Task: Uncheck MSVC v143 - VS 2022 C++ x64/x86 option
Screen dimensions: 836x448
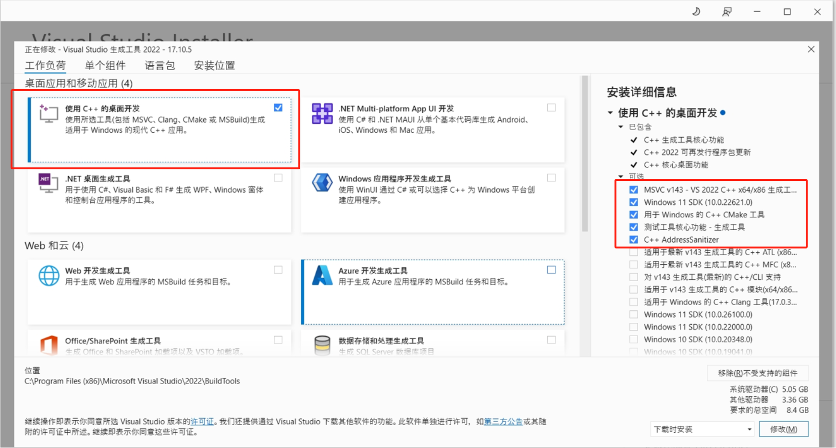Action: [x=634, y=189]
